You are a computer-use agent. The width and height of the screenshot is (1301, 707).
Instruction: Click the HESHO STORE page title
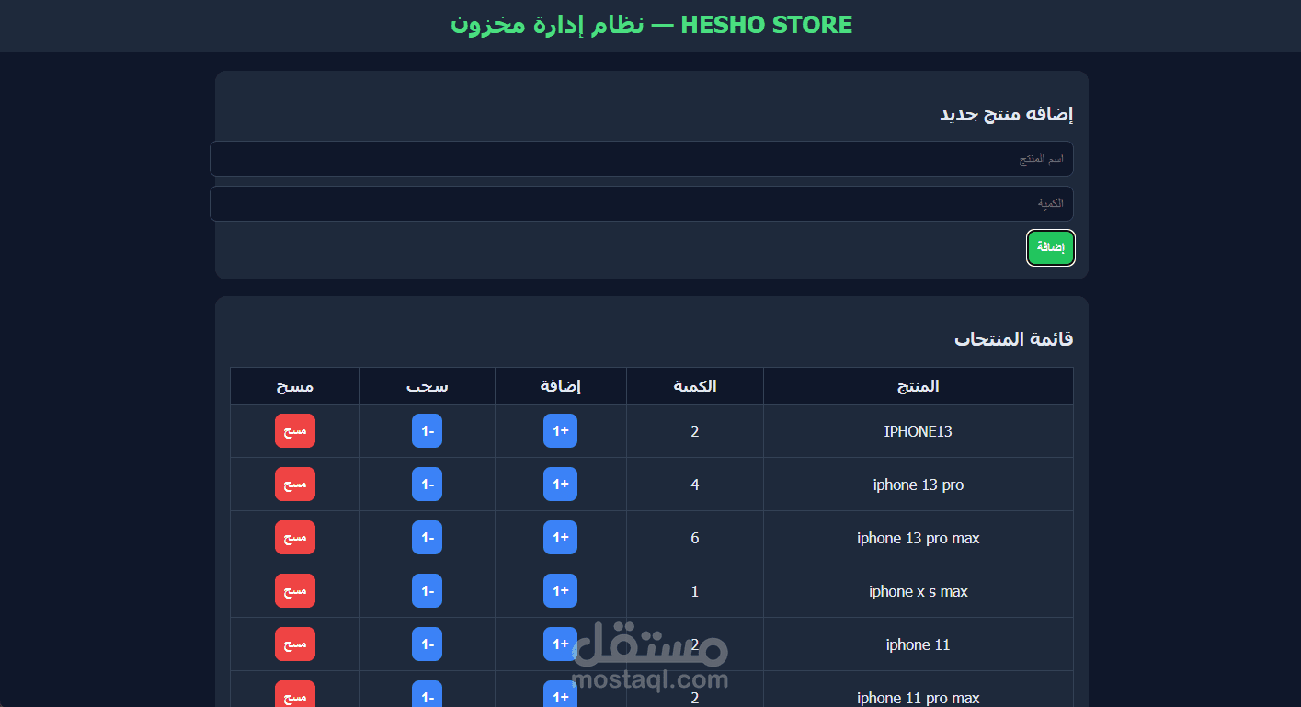tap(651, 25)
